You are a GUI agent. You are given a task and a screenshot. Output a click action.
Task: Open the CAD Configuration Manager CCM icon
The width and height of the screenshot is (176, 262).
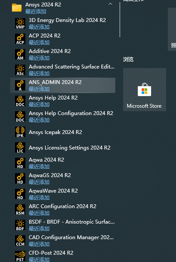(x=20, y=240)
